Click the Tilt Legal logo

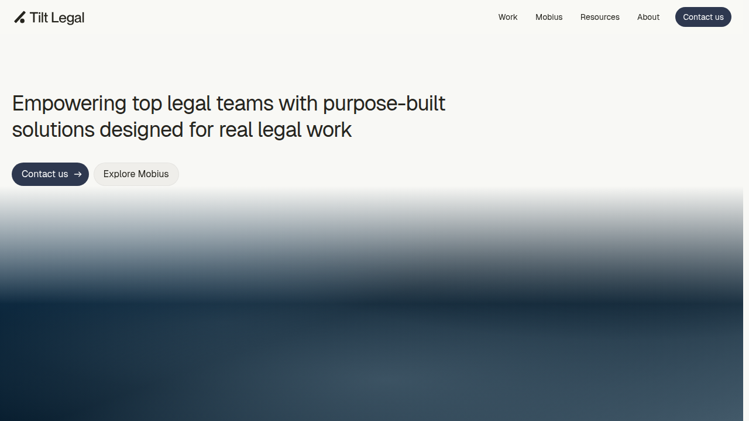(x=49, y=18)
